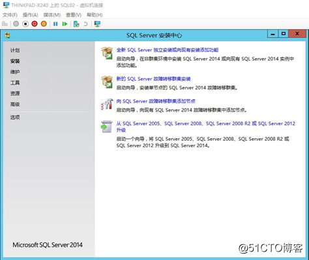This screenshot has height=260, width=309.
Task: Click the 向 SQL Server 故障转移群集添加节点 link
Action: 156,101
